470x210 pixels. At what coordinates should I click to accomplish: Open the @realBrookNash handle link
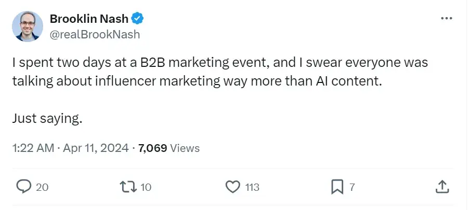(95, 34)
